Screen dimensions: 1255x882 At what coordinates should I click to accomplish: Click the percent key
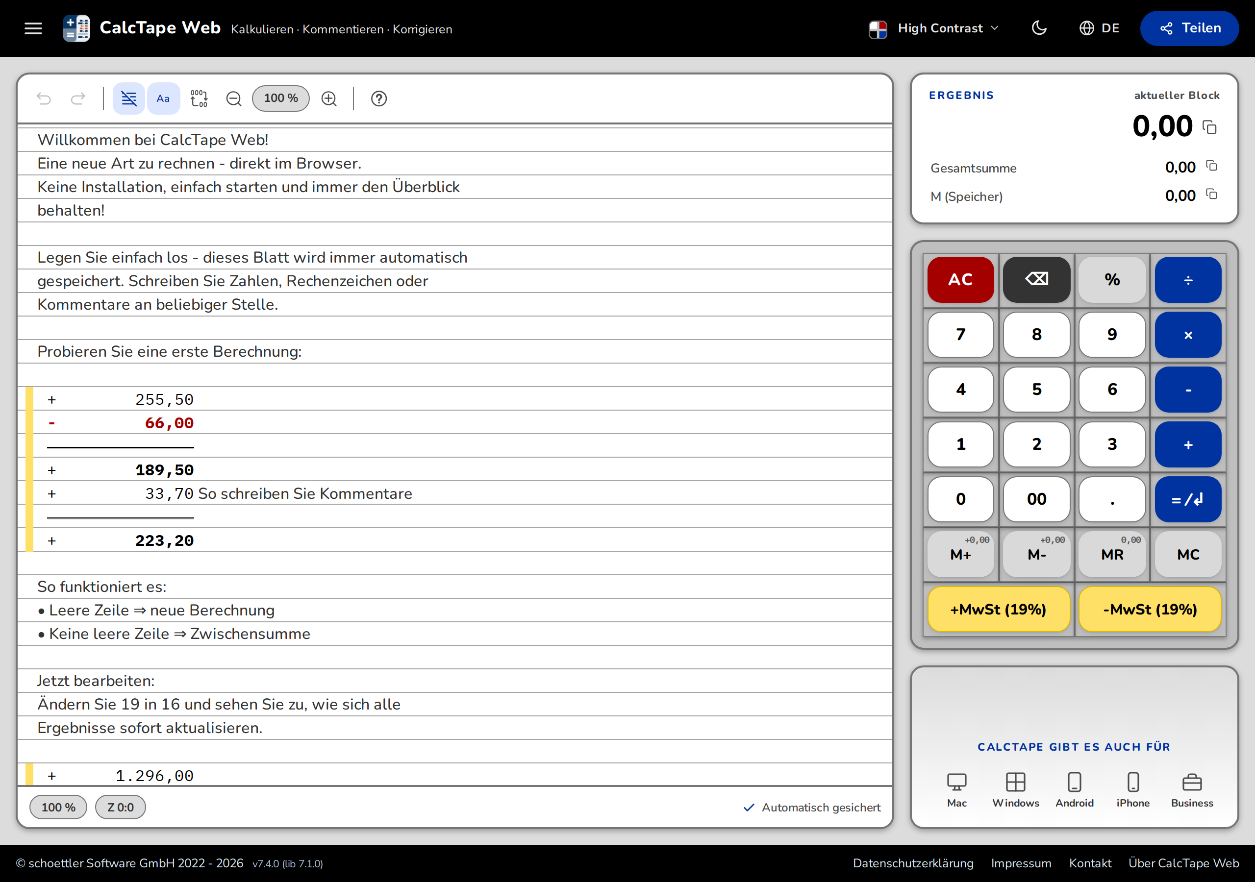tap(1112, 279)
